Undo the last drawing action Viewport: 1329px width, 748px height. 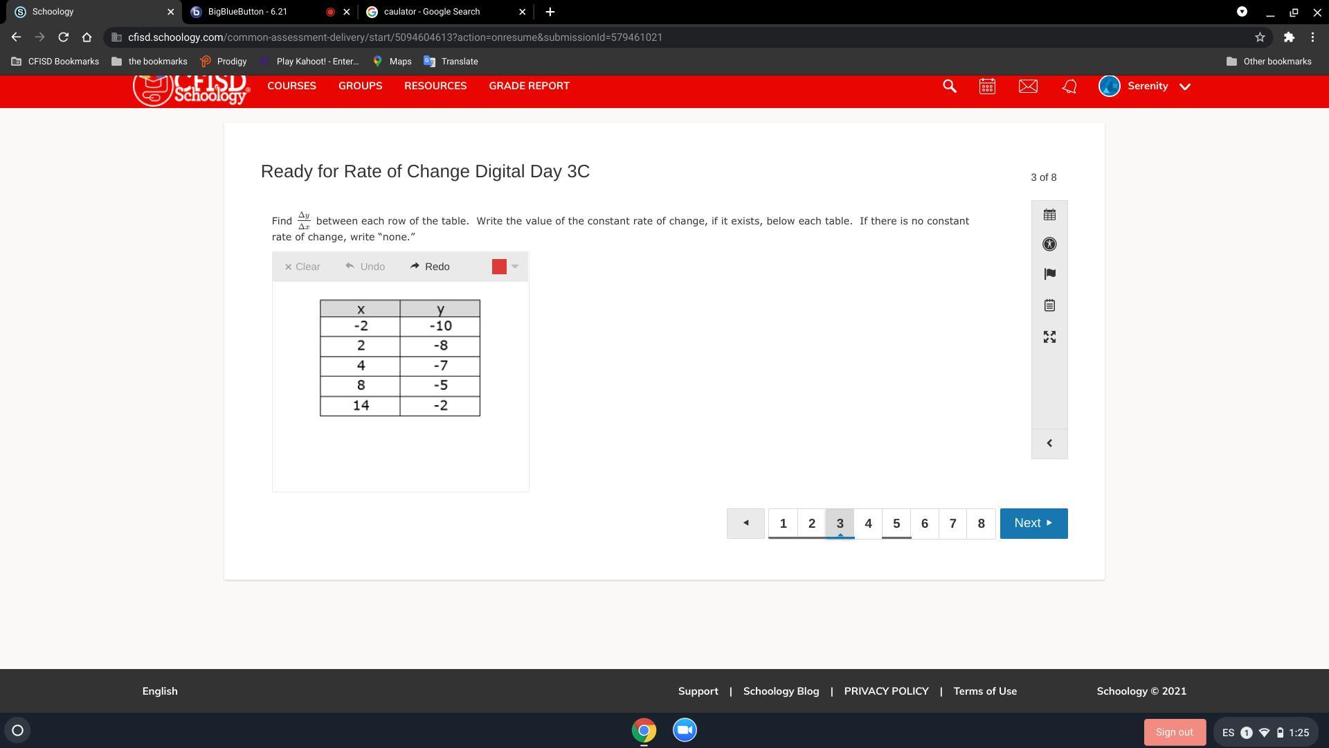point(365,266)
